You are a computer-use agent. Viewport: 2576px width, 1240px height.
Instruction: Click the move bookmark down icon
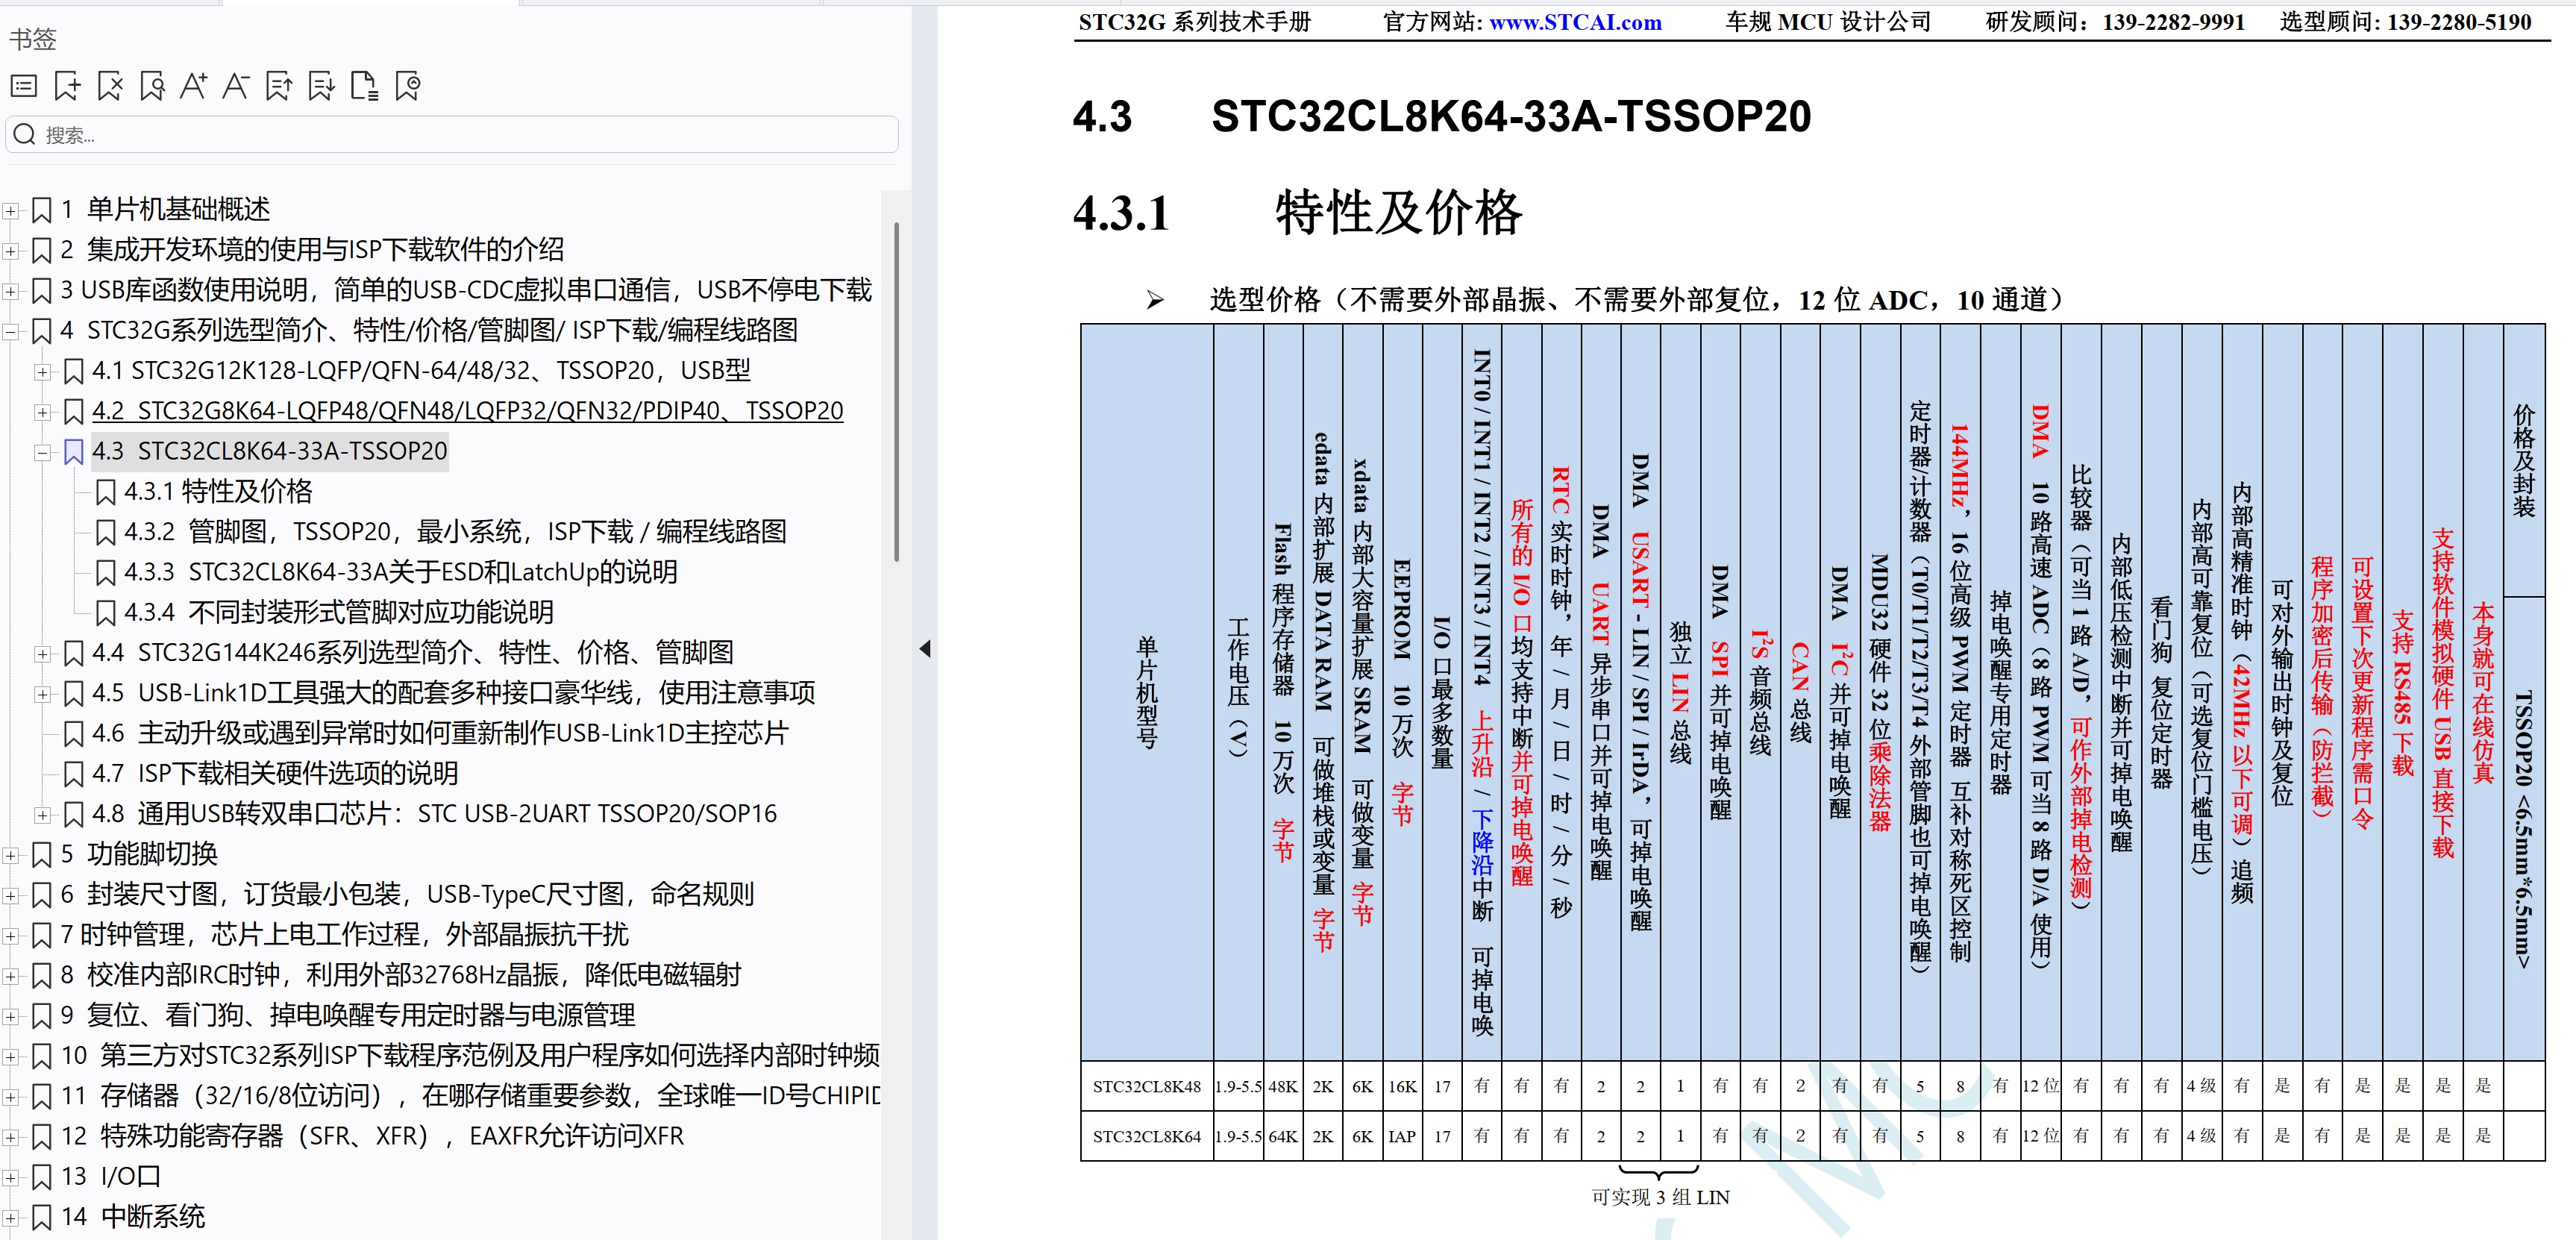coord(321,86)
